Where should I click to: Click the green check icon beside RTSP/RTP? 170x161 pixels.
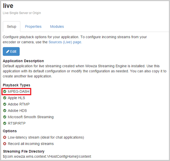point(5,123)
